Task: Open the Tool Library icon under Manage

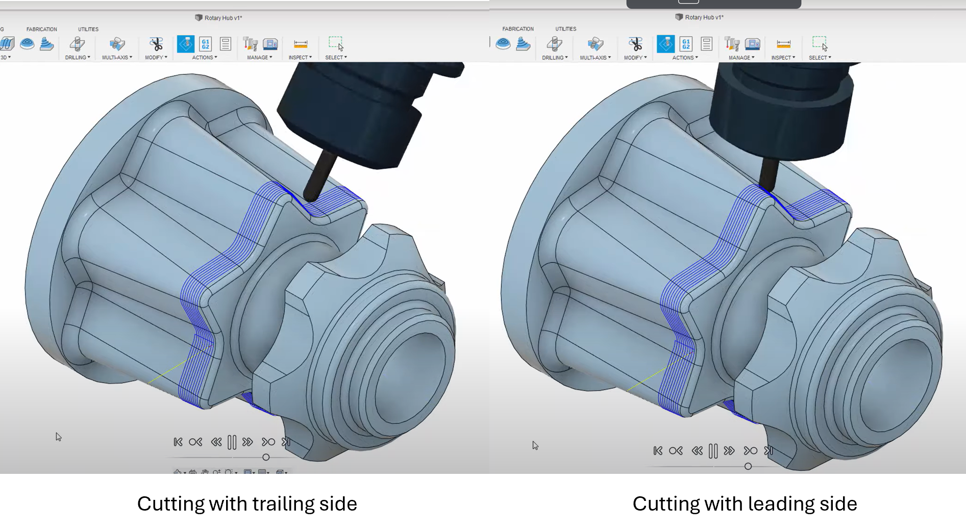Action: pyautogui.click(x=250, y=44)
